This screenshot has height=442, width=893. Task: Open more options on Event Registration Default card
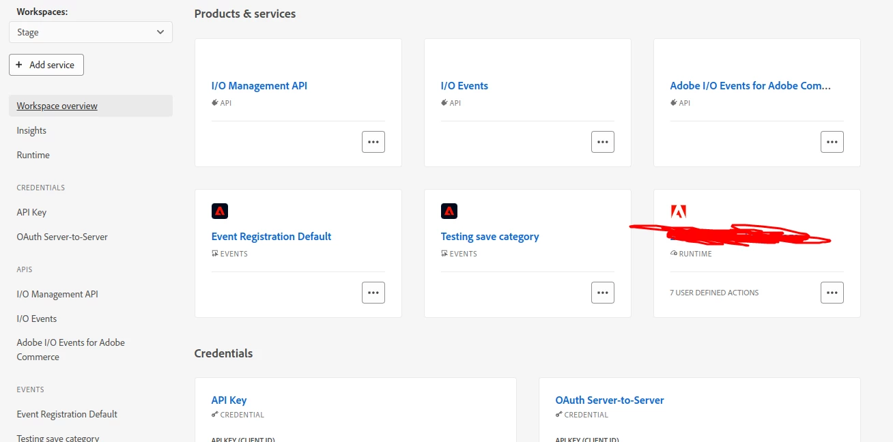[x=373, y=293]
